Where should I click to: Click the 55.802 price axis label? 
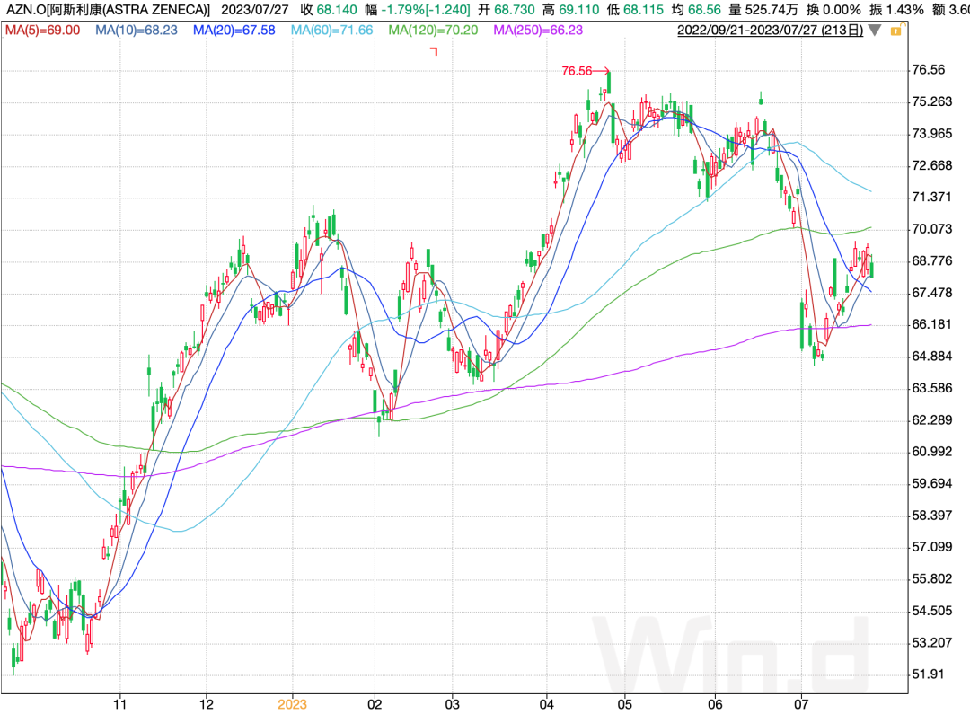932,579
